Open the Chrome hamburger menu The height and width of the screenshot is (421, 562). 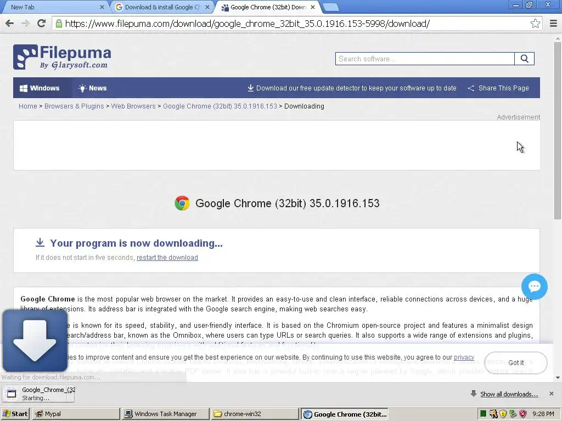point(553,24)
